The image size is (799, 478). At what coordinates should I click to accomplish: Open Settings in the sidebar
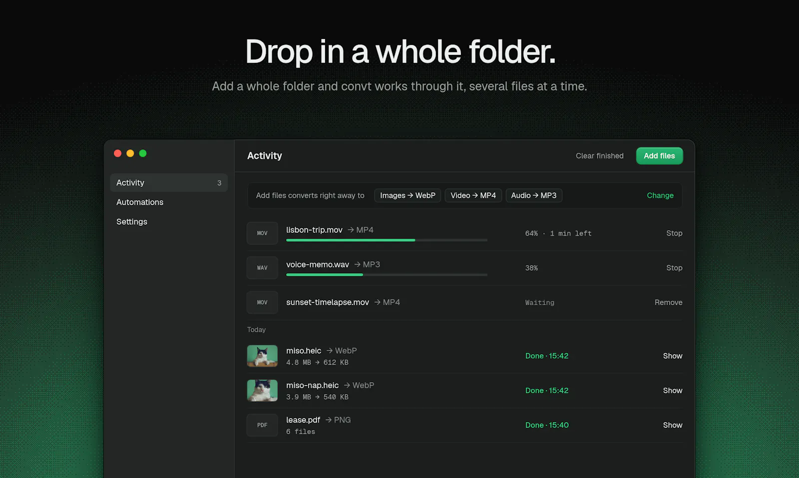point(132,222)
